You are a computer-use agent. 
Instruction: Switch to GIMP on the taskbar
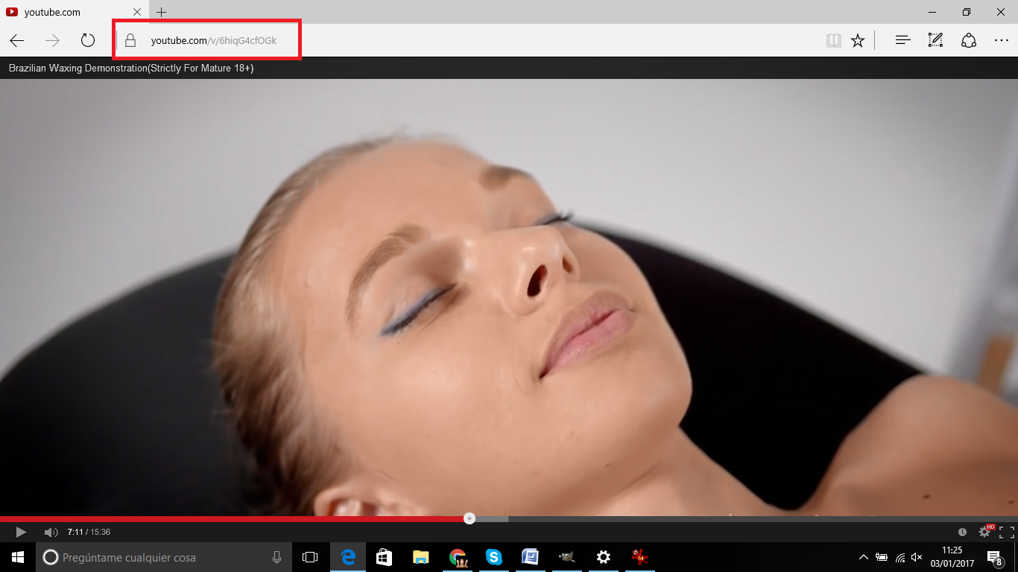coord(567,557)
